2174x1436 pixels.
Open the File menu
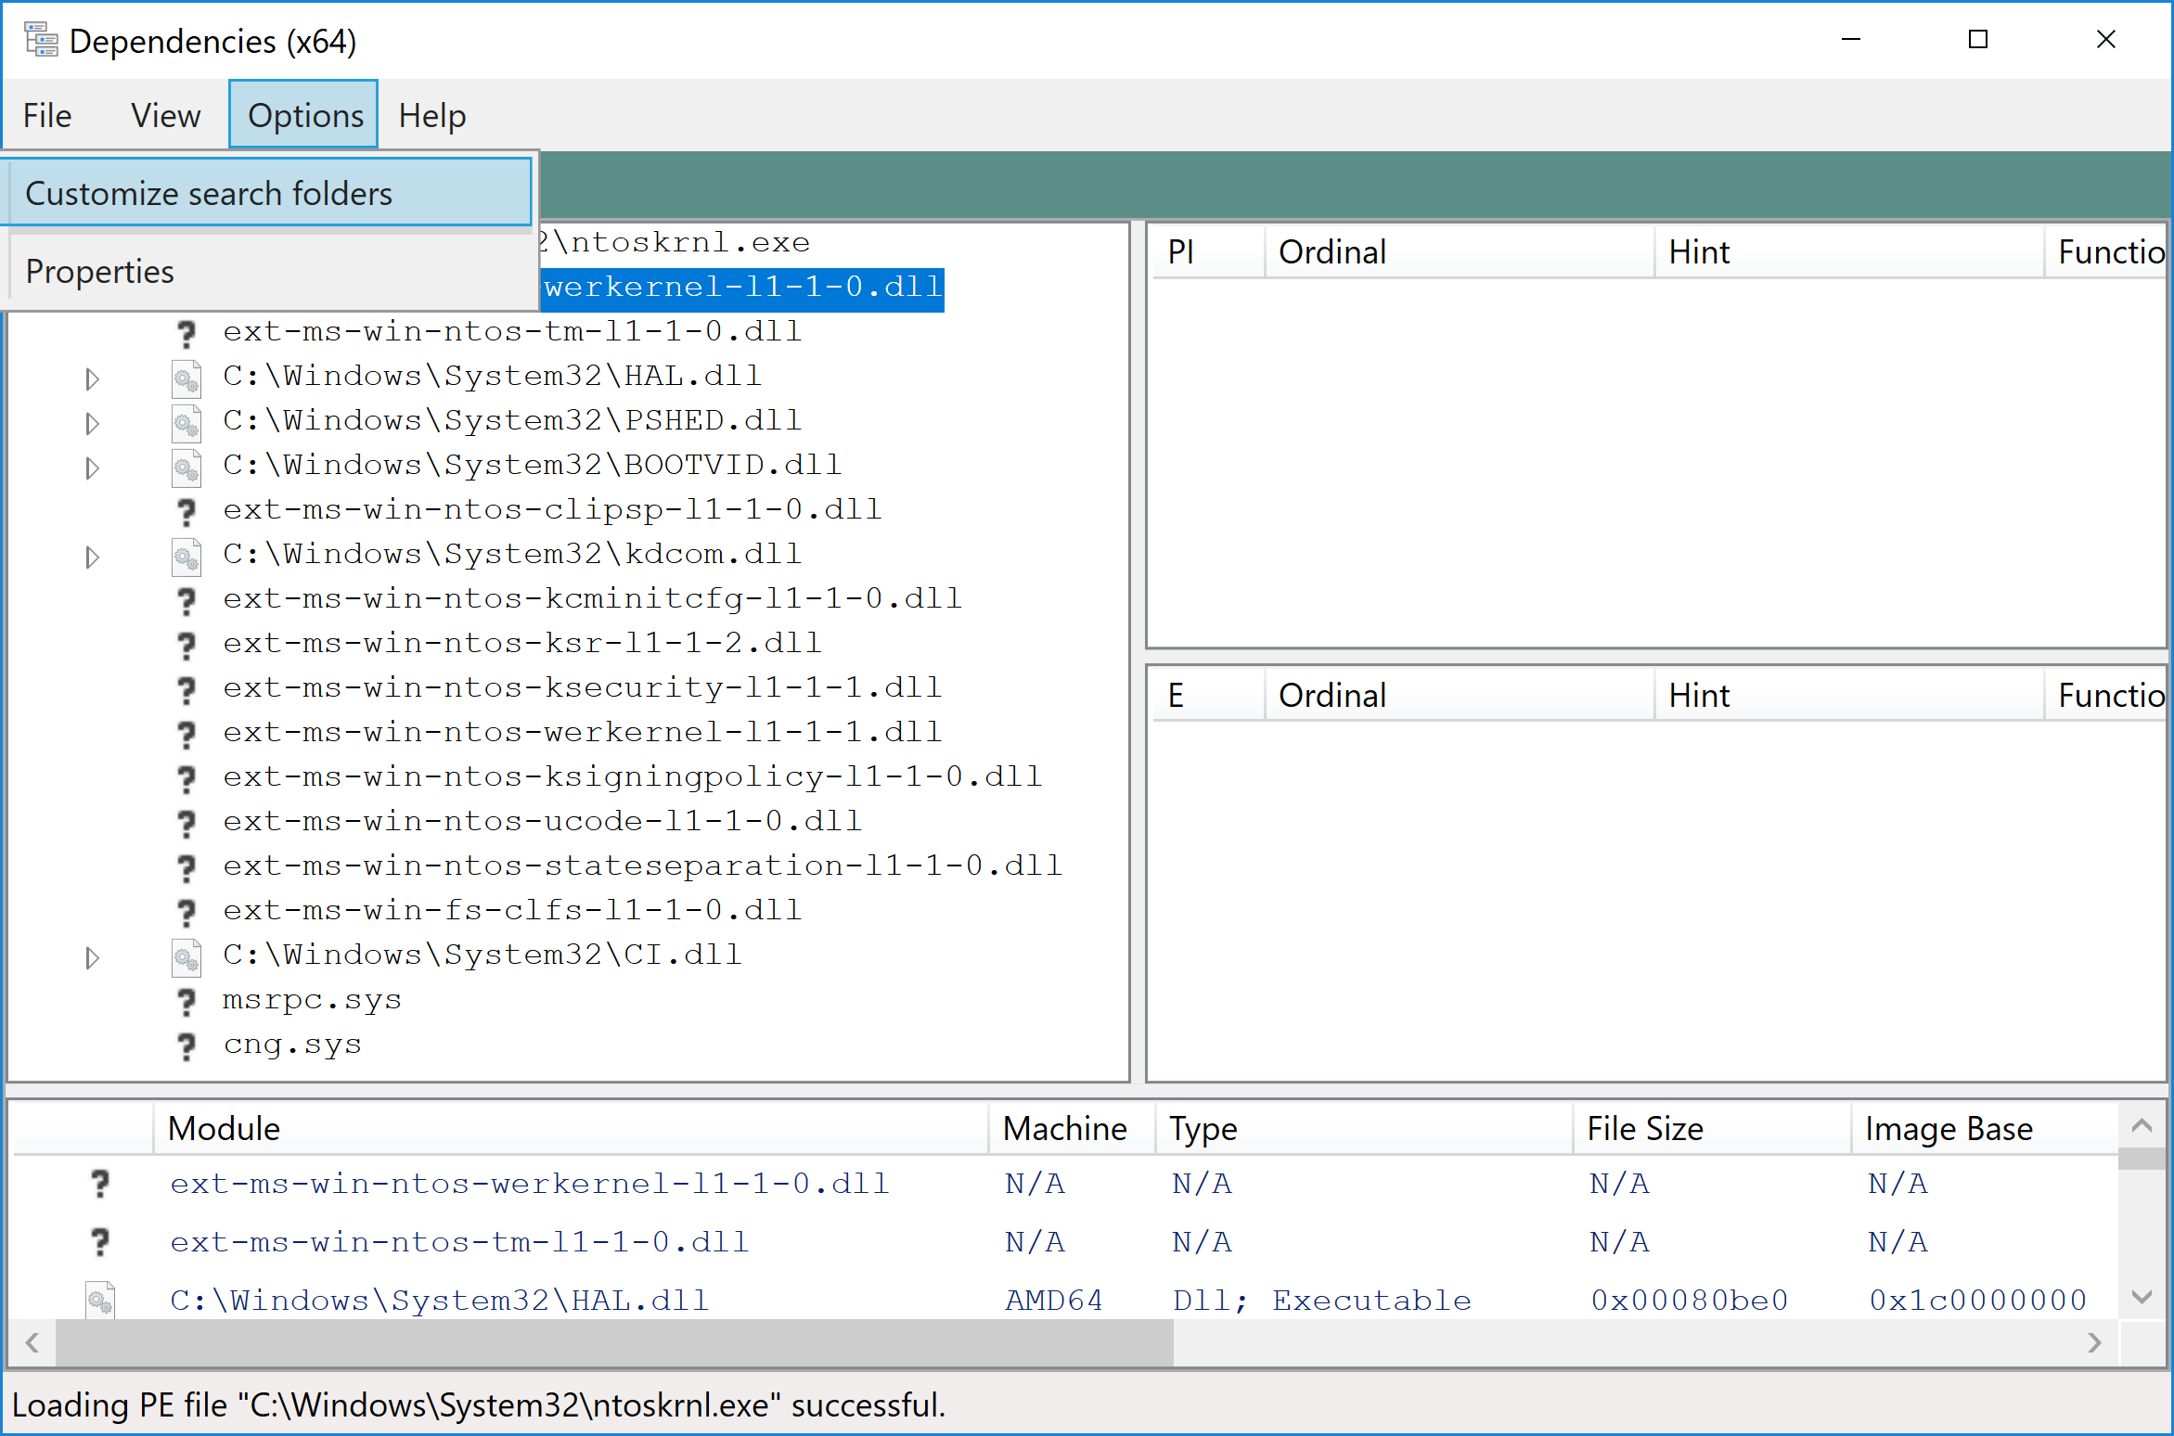(x=47, y=115)
